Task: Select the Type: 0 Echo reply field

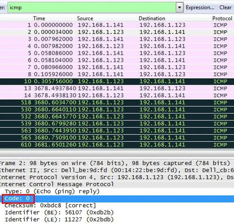Action: (x=52, y=191)
